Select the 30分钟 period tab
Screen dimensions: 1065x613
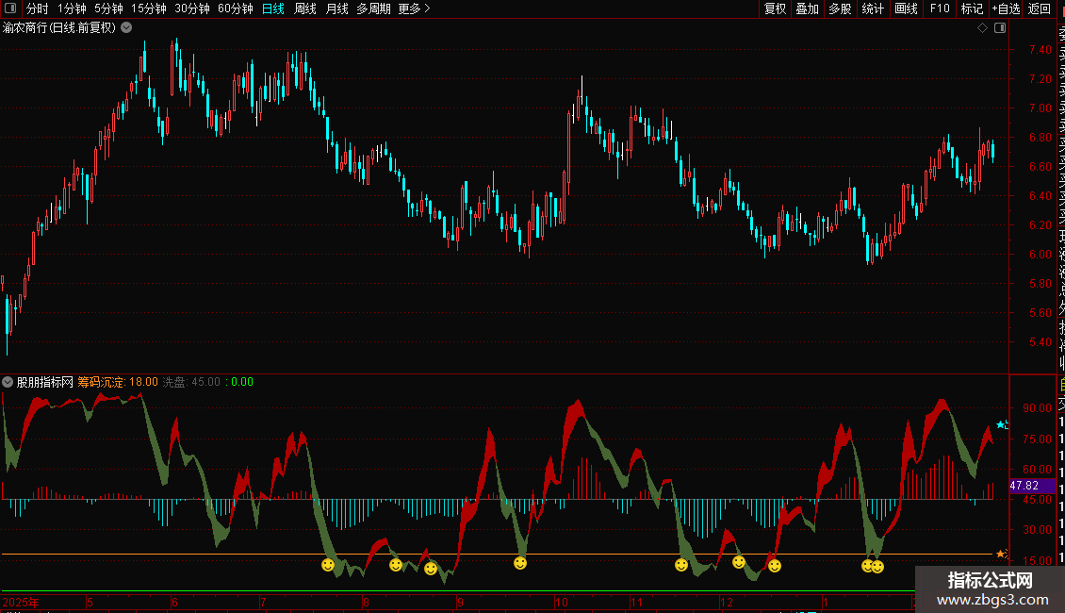pos(192,8)
